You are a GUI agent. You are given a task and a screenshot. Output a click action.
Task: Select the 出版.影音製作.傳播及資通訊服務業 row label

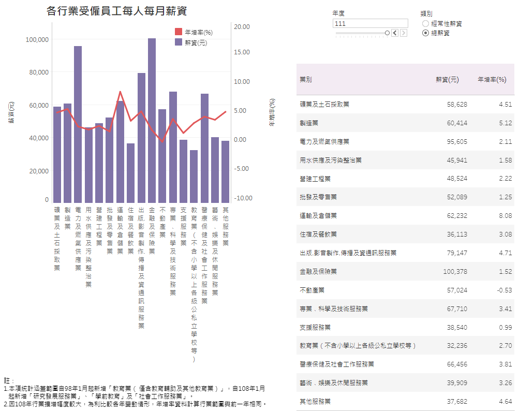(348, 253)
